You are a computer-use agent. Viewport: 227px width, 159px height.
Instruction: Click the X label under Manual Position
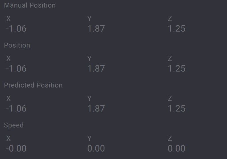coord(8,19)
